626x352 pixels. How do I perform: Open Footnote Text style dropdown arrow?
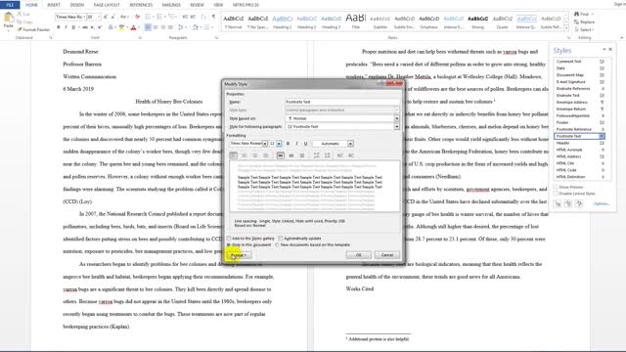click(602, 136)
